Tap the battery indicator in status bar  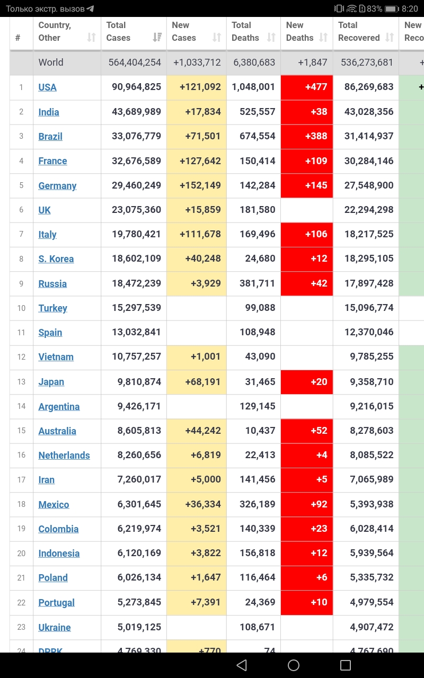click(392, 8)
